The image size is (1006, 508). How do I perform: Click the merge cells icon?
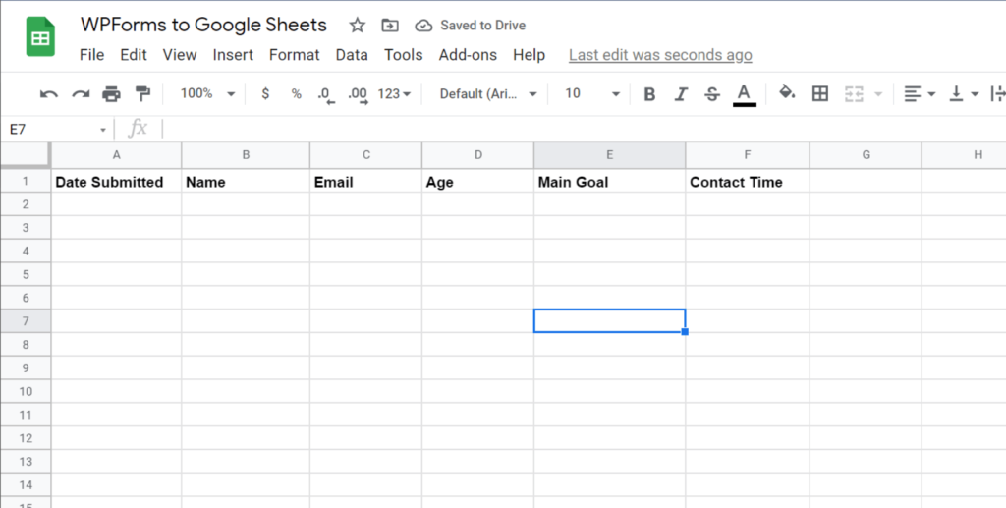tap(854, 94)
